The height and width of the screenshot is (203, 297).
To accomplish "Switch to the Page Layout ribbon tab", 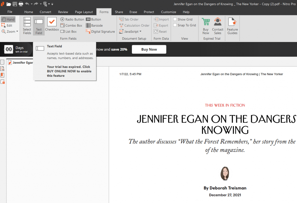I will (x=84, y=12).
